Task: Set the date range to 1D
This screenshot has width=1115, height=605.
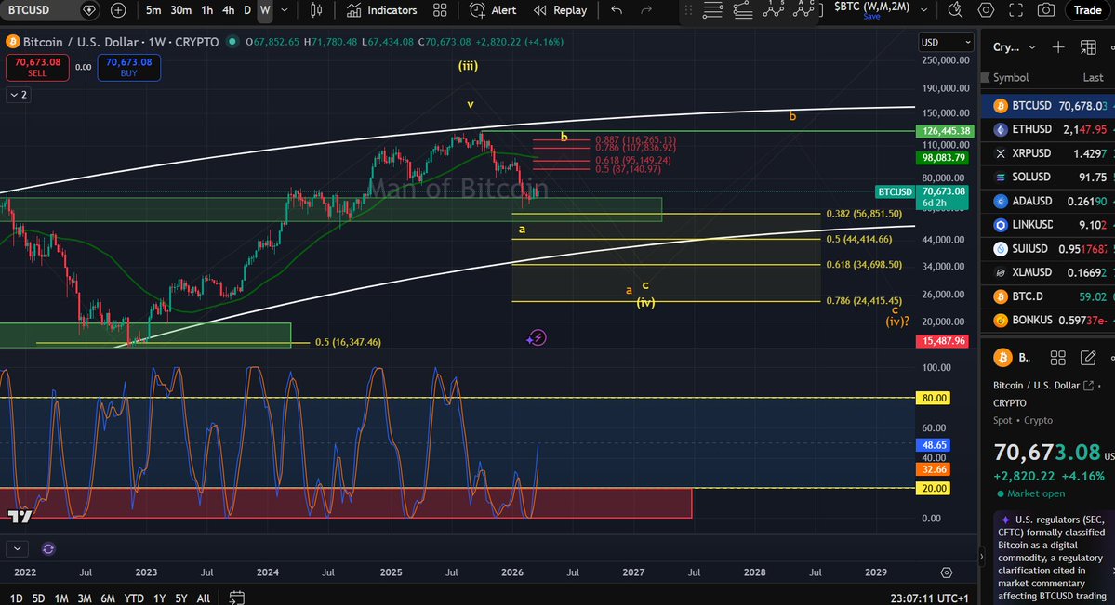Action: coord(16,598)
